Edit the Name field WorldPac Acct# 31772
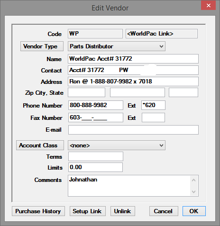Image resolution: width=220 pixels, height=226 pixels. [133, 59]
